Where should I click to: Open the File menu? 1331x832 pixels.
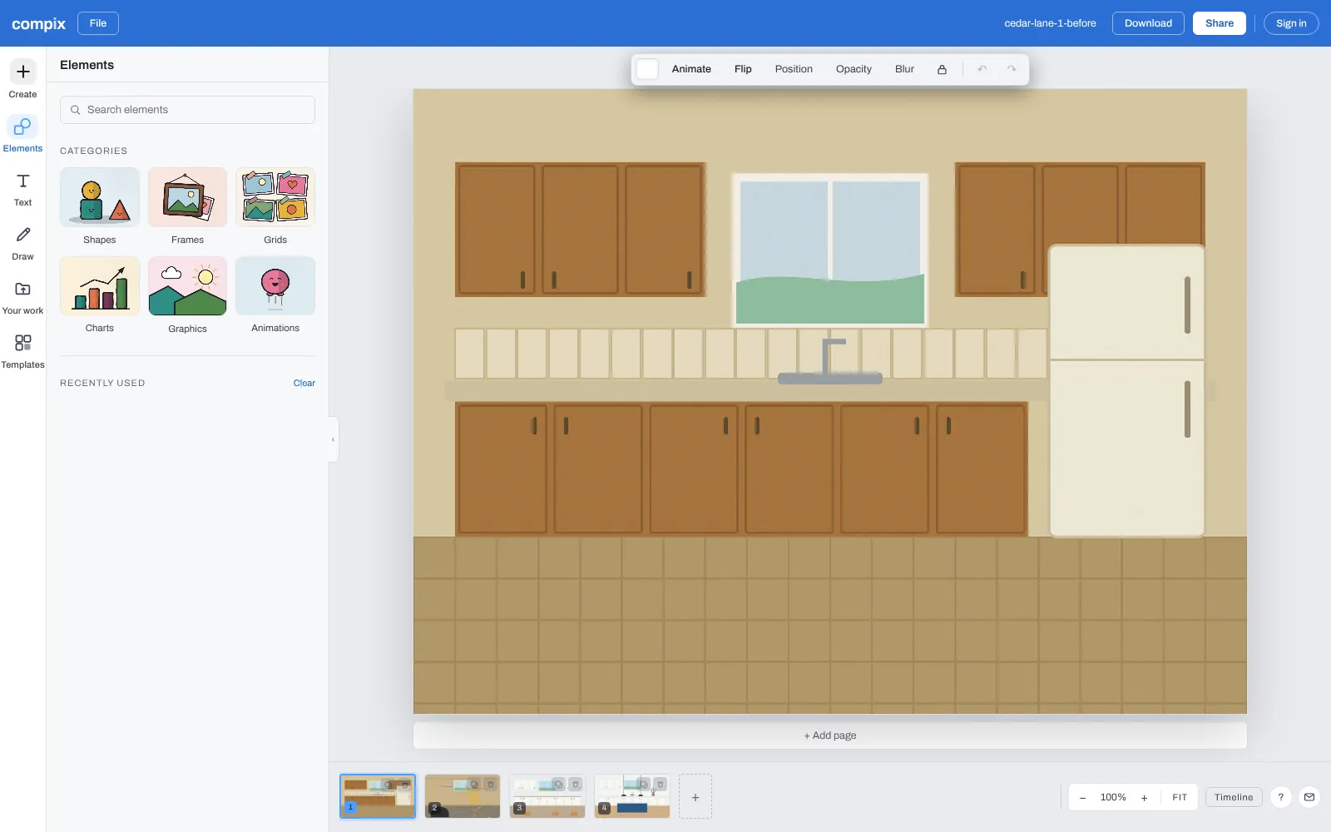[98, 23]
